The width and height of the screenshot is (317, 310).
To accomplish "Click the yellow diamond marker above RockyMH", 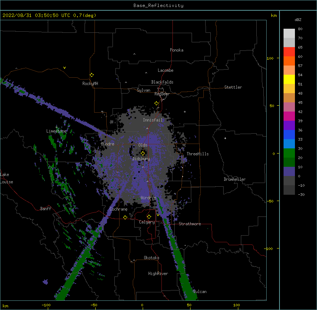I will coord(92,75).
